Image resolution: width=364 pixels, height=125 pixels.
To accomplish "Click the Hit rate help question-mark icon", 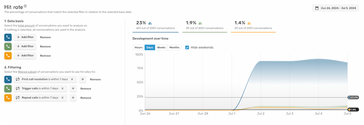I will (x=25, y=6).
